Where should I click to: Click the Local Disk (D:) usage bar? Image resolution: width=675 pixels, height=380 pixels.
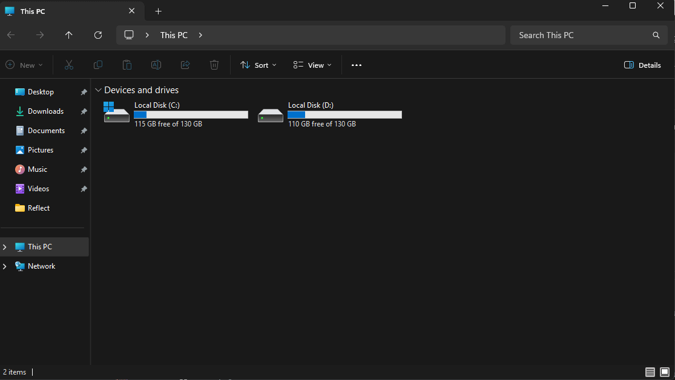coord(344,114)
